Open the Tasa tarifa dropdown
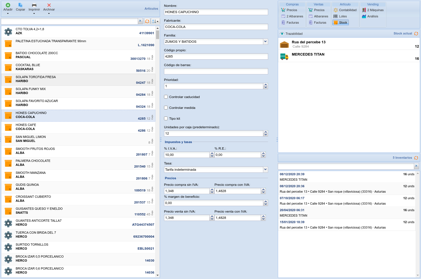The image size is (421, 279). tap(265, 170)
